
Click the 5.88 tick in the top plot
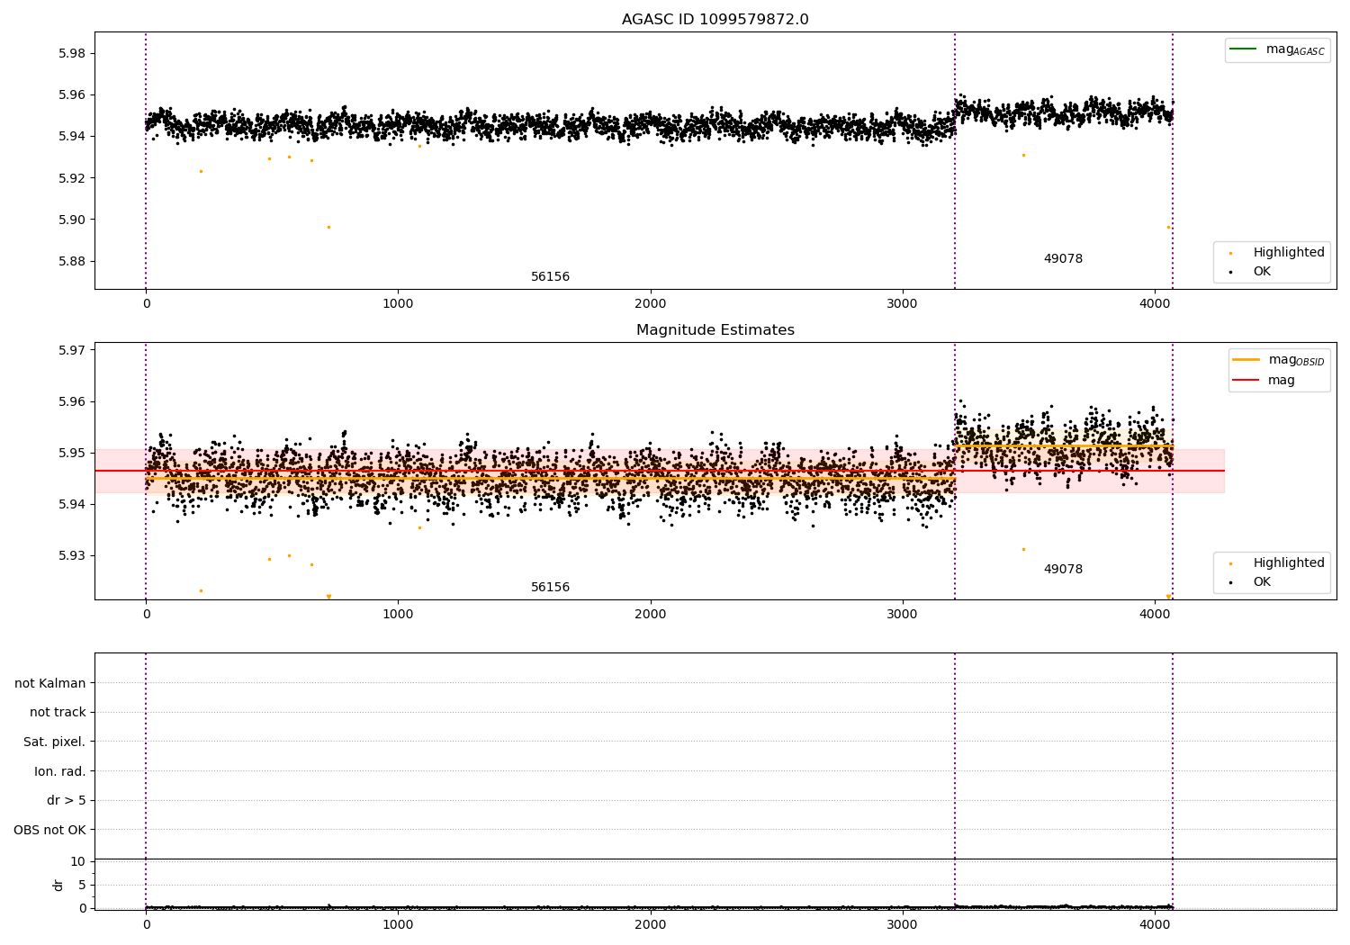point(71,262)
